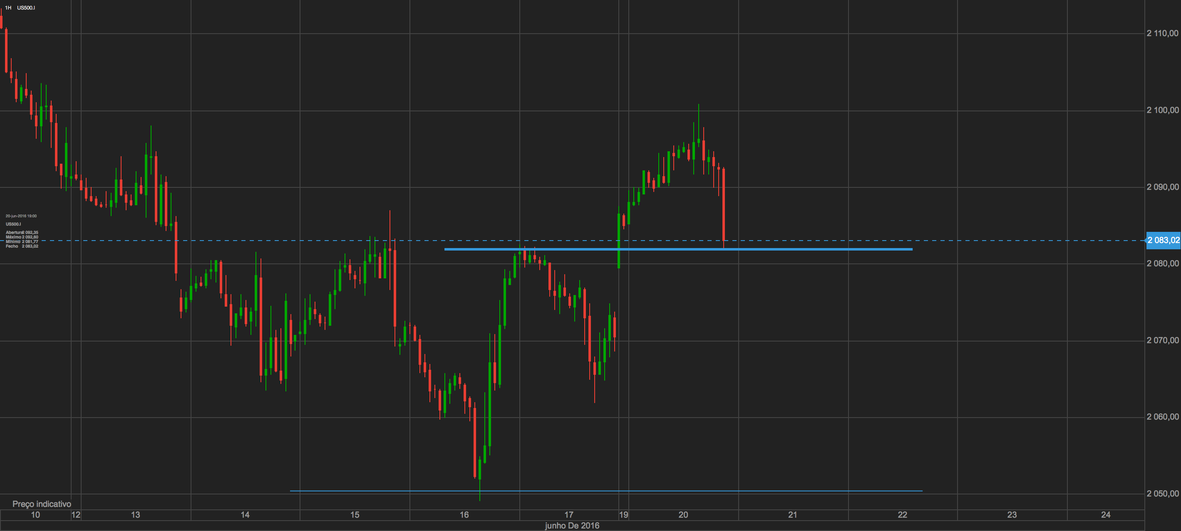Click the Fecho 2 083,02 data readout
1181x531 pixels.
click(x=22, y=246)
